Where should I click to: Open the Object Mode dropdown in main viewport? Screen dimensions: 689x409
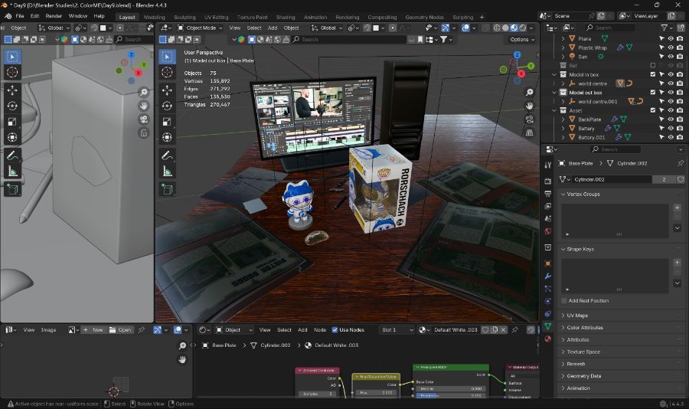201,28
